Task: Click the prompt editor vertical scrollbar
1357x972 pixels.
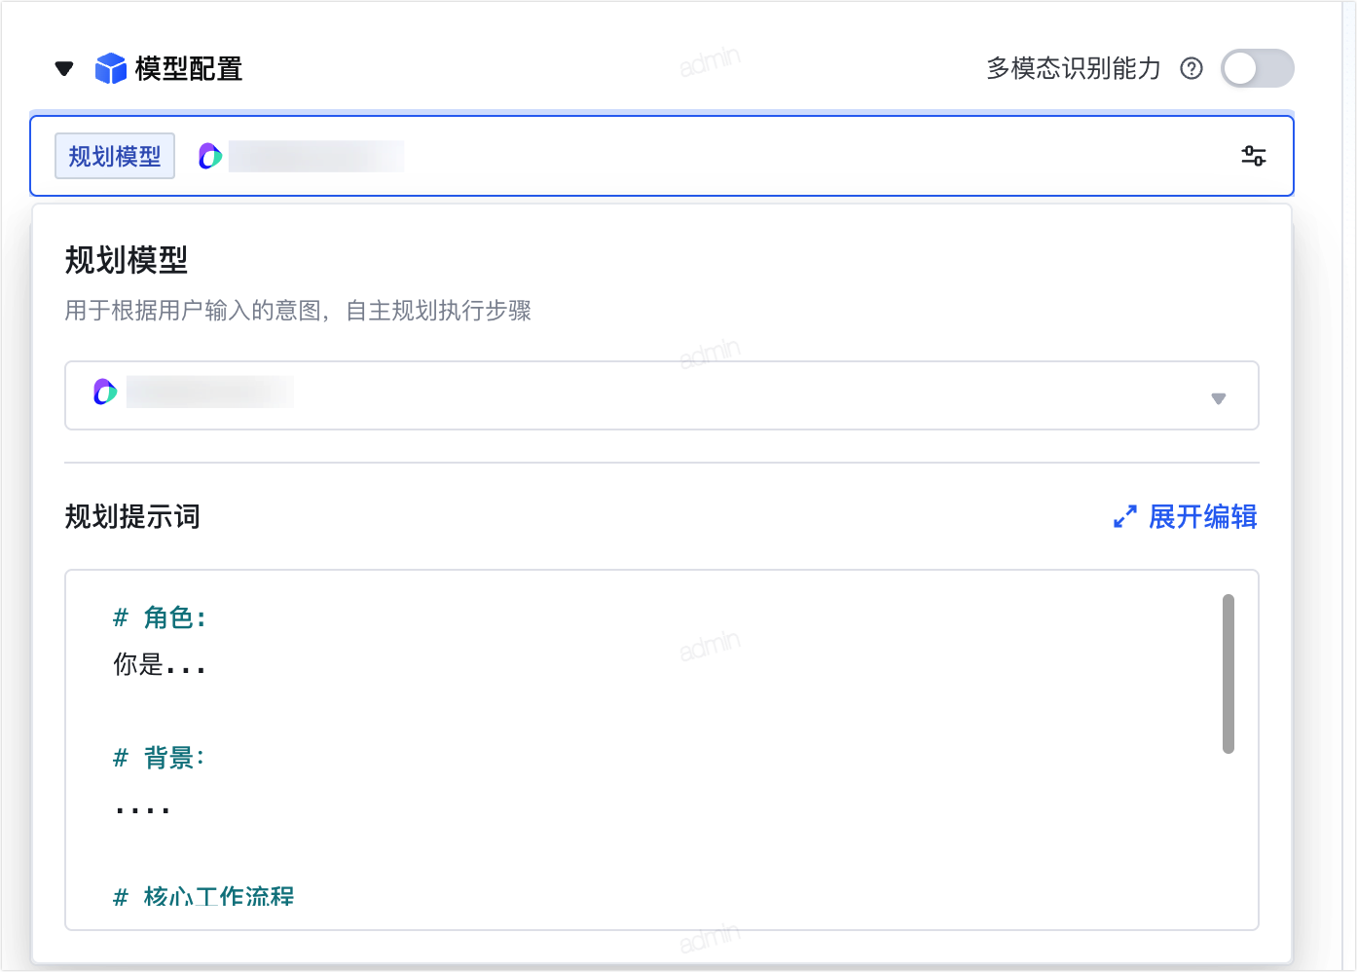Action: 1229,674
